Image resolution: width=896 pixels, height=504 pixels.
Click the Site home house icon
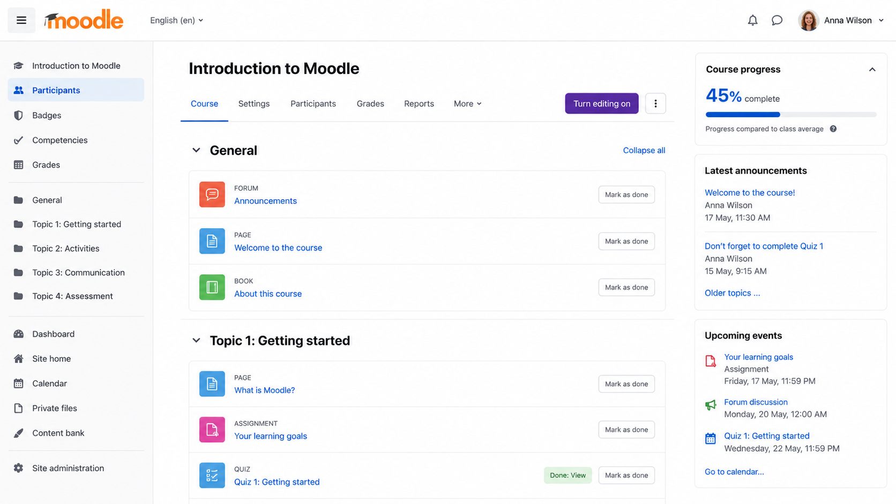(18, 359)
